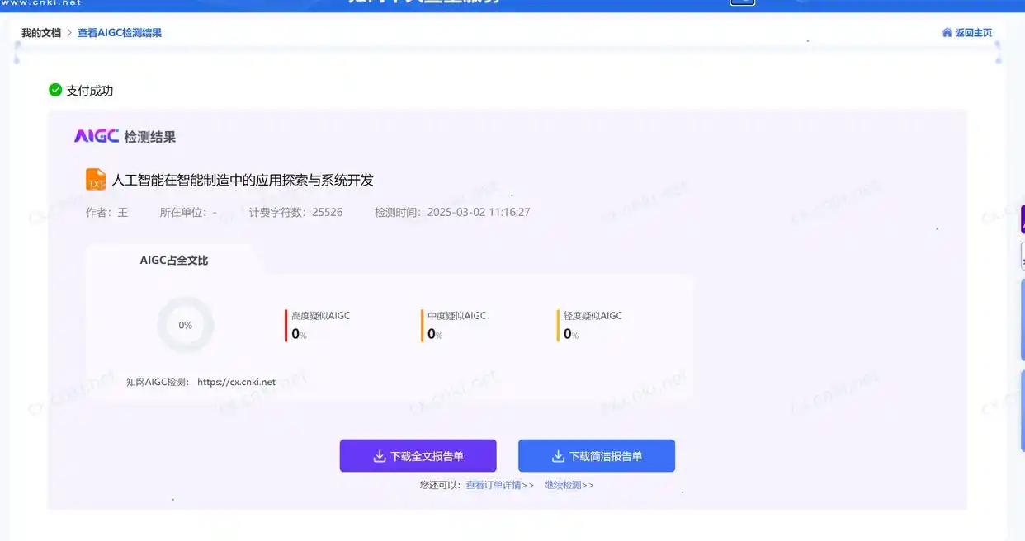Click the blue floating panel on right edge
This screenshot has height=541, width=1025.
click(x=1022, y=322)
